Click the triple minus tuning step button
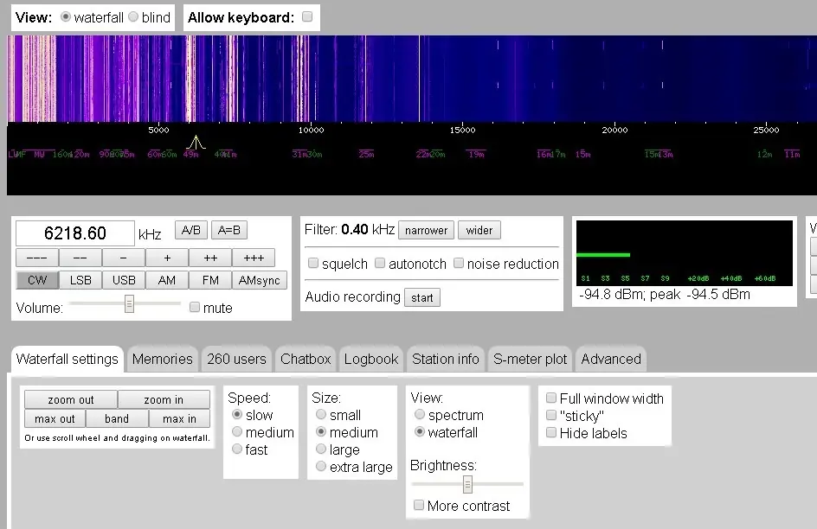The image size is (817, 529). click(37, 258)
